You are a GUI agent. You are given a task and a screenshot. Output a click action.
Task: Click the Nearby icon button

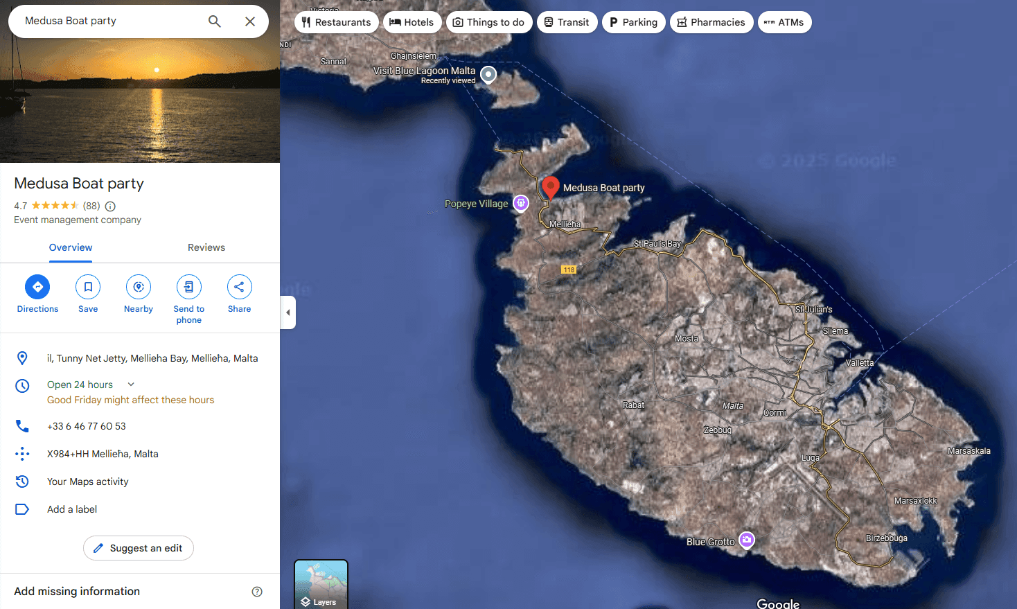(139, 287)
